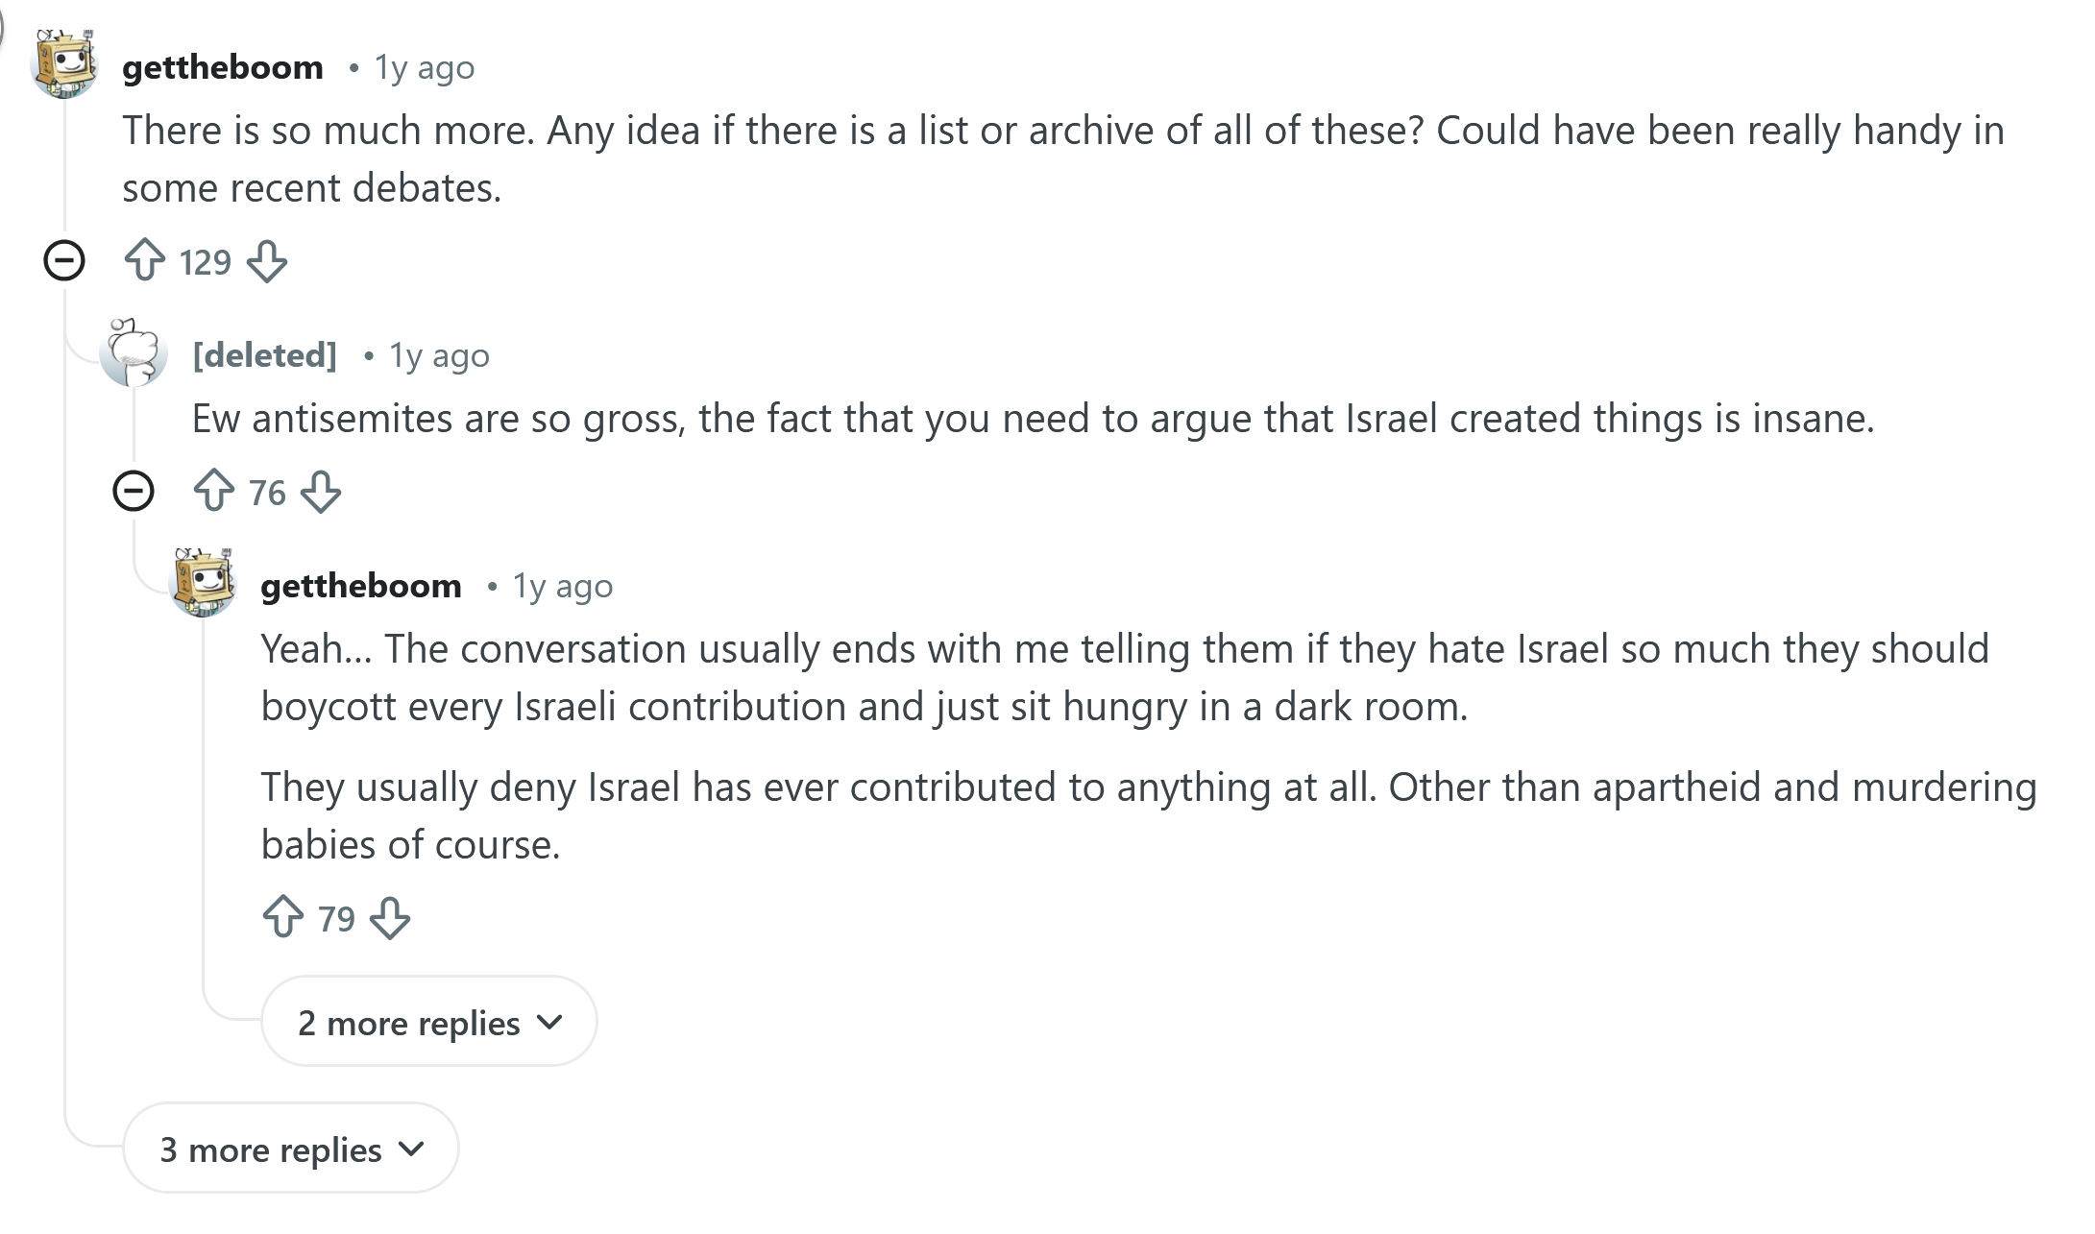Downvote the comment with 79 points
Image resolution: width=2095 pixels, height=1234 pixels.
pos(390,918)
